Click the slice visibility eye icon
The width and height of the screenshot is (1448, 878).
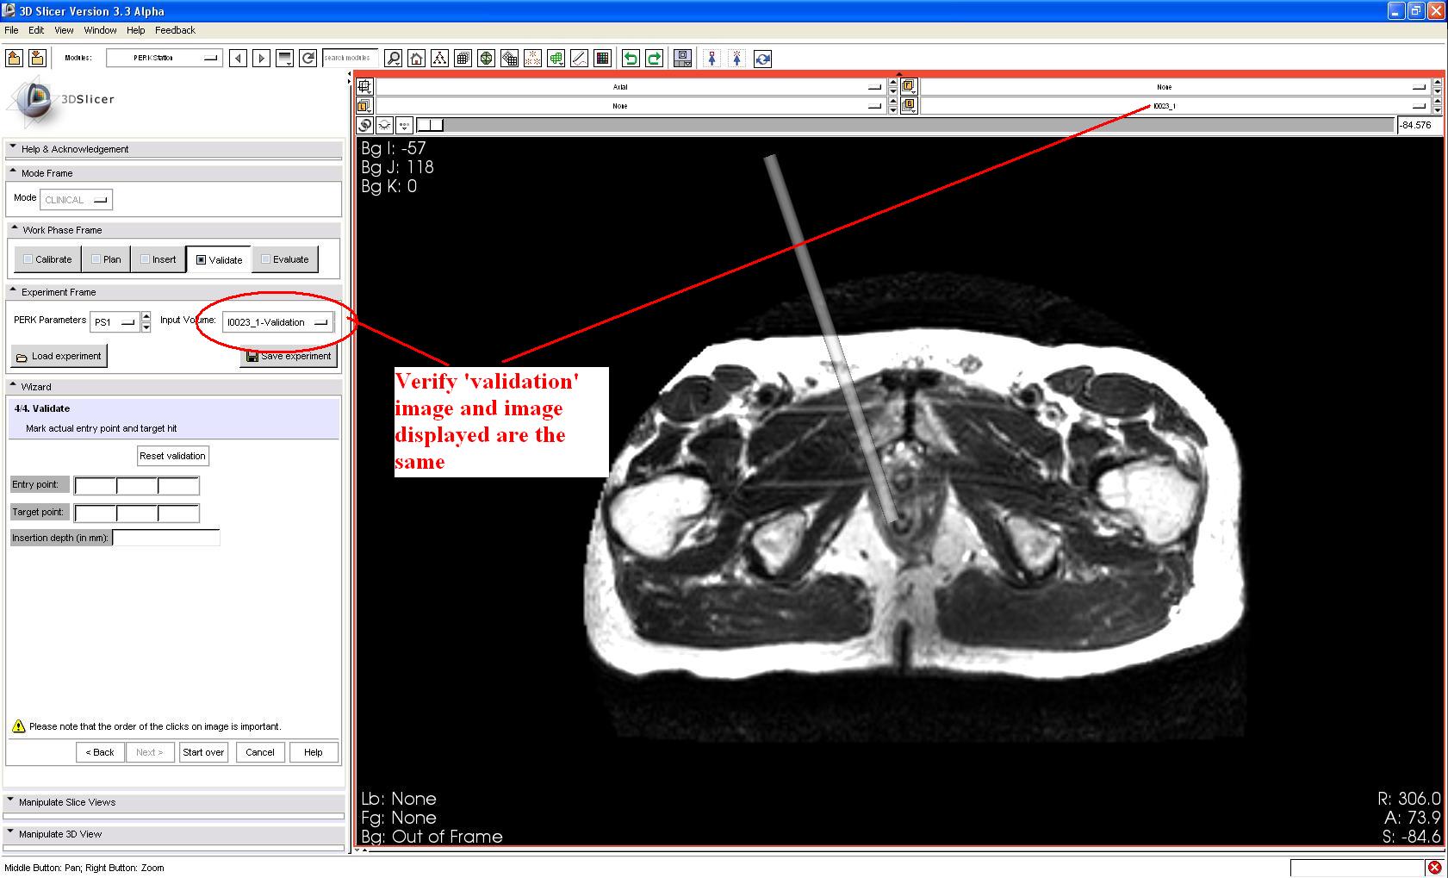coord(385,125)
